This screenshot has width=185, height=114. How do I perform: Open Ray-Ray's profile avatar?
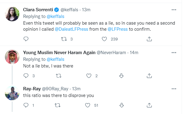coord(12,93)
